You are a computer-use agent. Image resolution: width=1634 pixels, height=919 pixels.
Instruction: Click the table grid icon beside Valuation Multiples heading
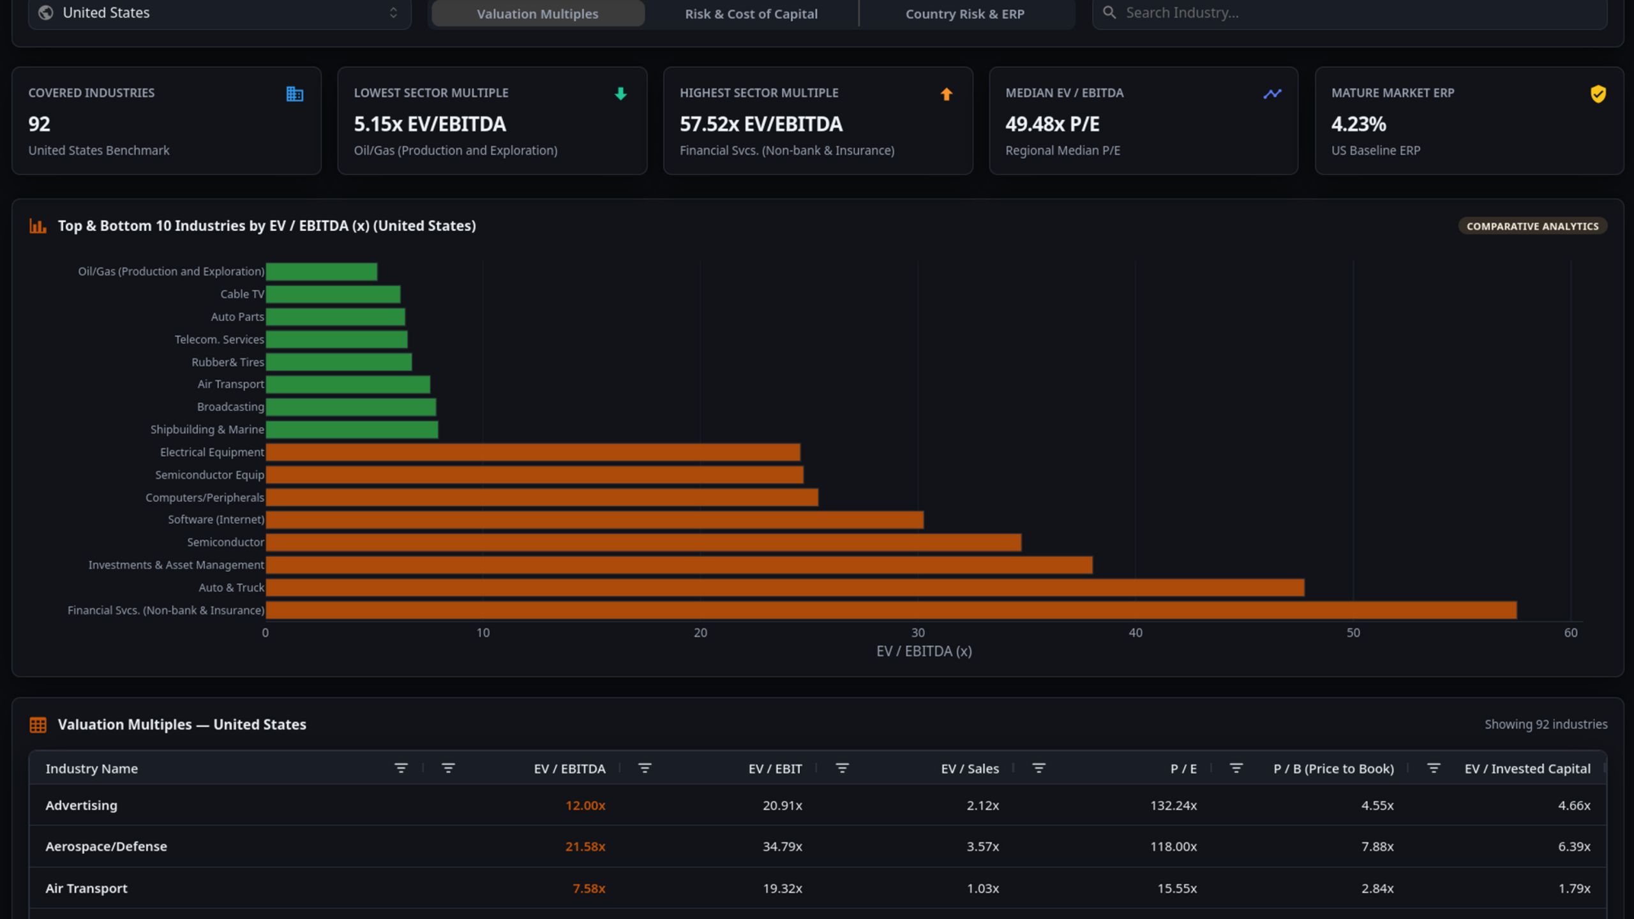(38, 725)
